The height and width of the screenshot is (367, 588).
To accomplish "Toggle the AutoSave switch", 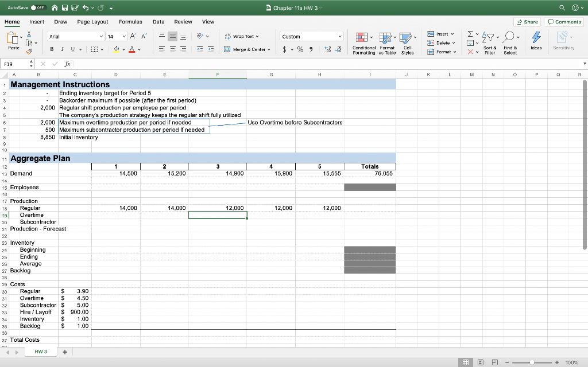I will coord(39,7).
